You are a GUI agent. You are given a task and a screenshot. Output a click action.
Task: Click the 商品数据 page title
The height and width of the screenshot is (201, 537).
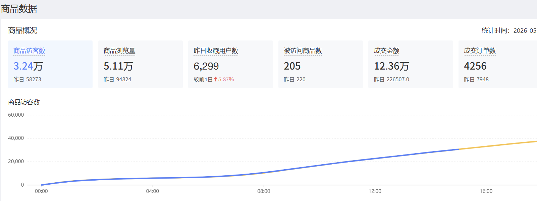pyautogui.click(x=19, y=9)
